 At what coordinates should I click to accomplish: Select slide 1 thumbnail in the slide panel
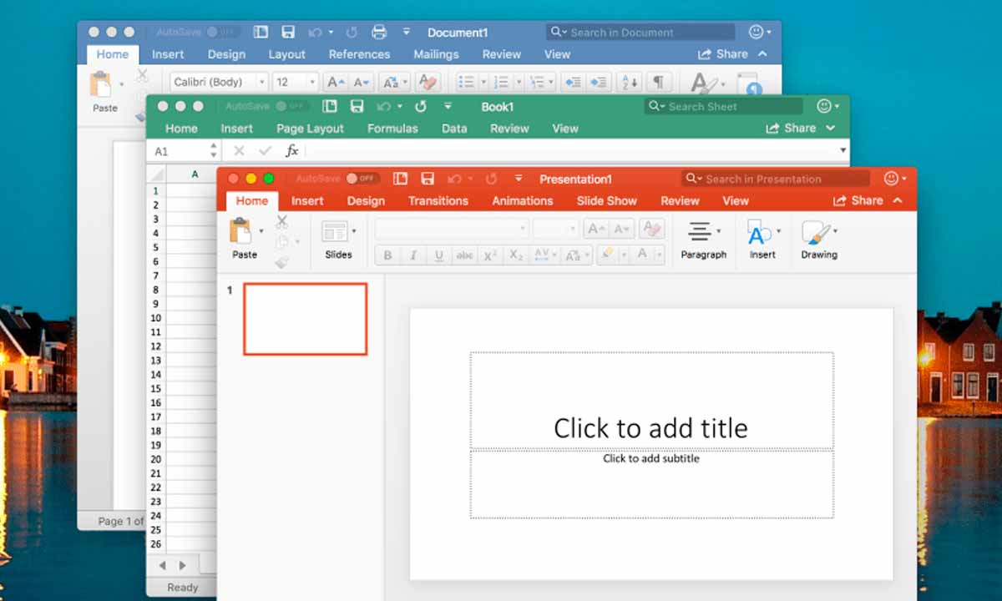coord(306,319)
